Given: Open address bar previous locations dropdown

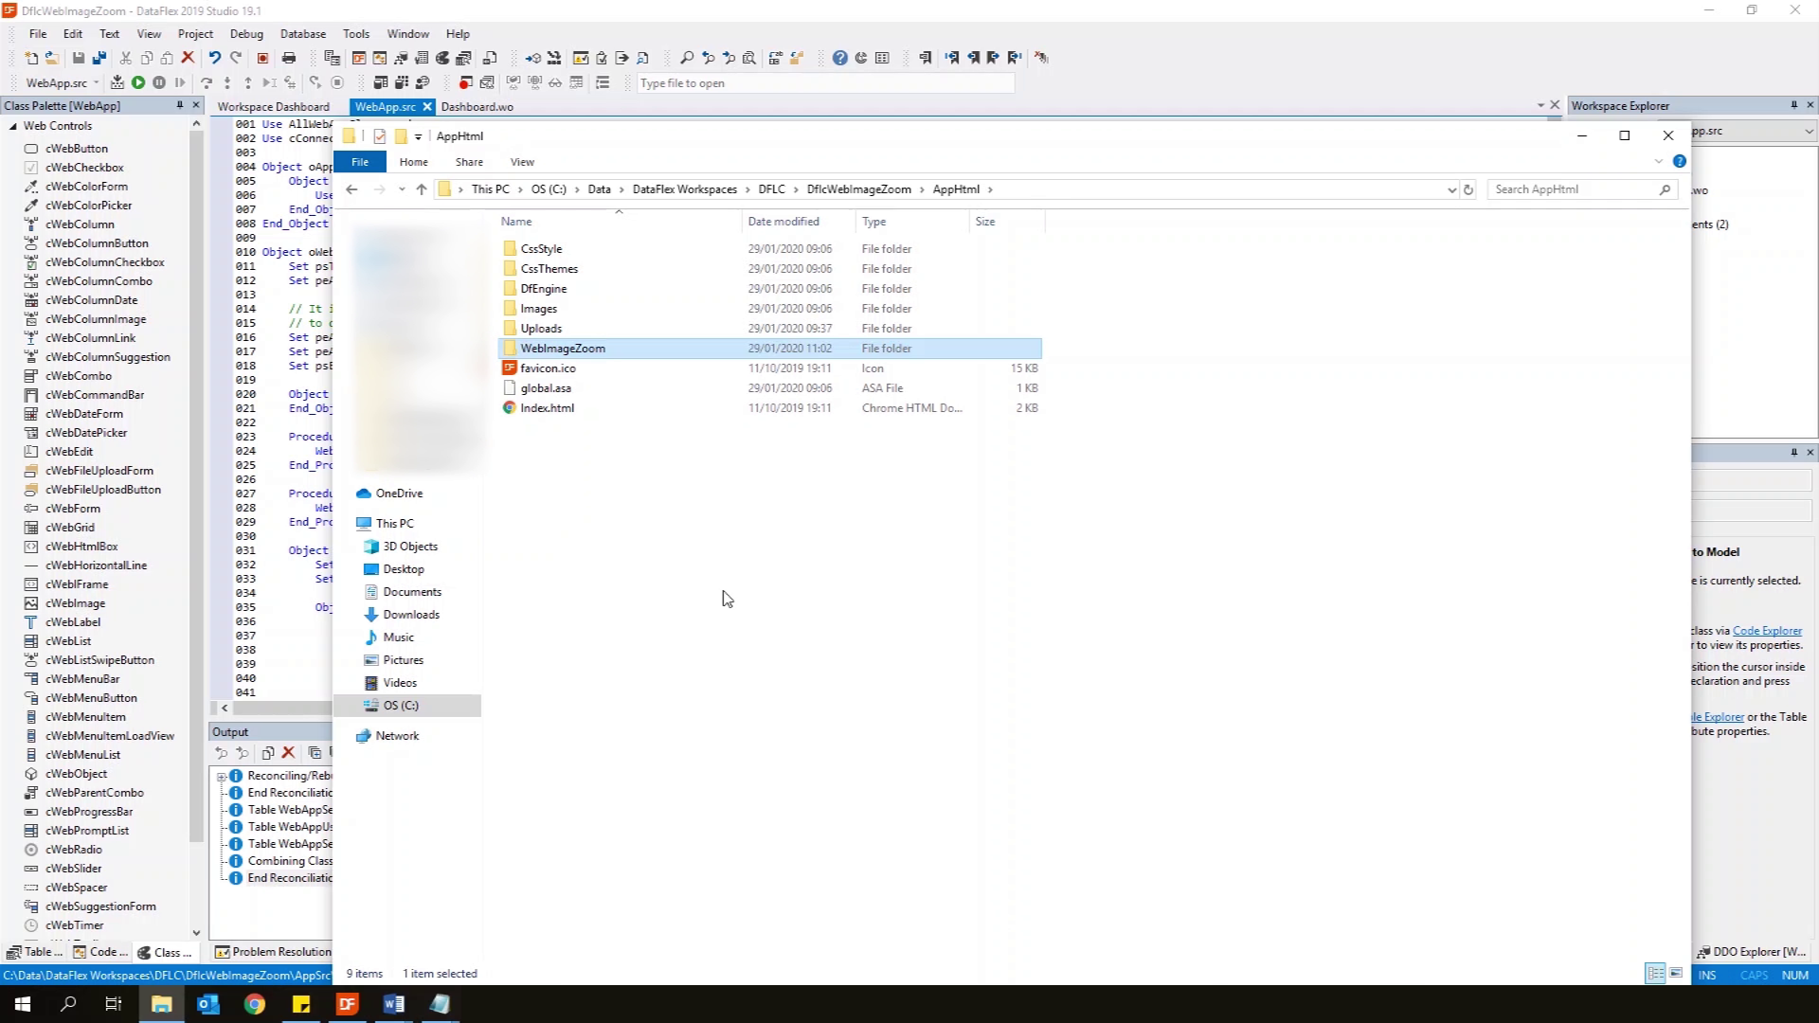Looking at the screenshot, I should pos(1451,189).
